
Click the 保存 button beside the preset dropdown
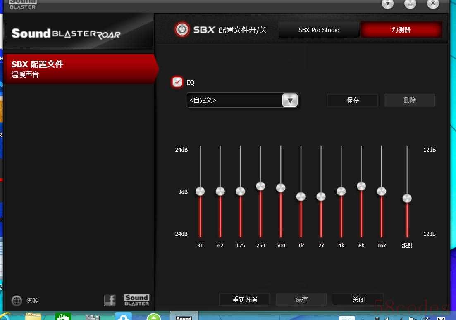coord(353,100)
